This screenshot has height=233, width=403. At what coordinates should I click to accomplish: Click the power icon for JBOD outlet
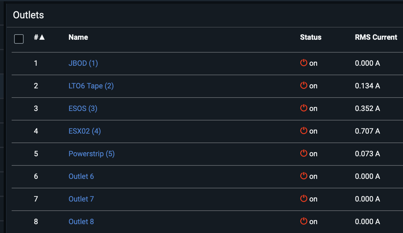point(304,63)
